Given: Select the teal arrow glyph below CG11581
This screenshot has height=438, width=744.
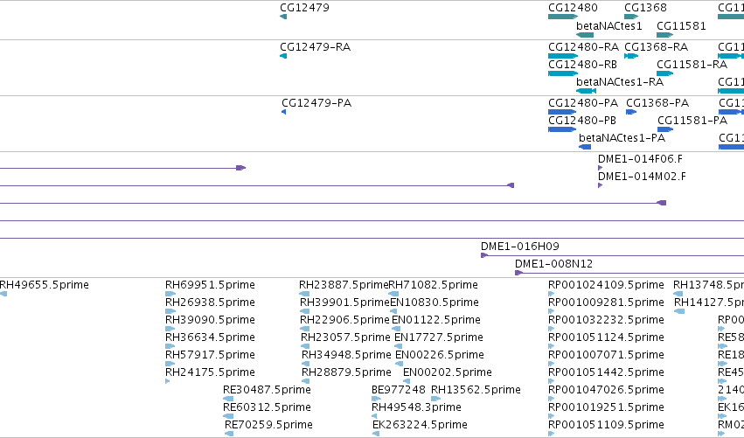Looking at the screenshot, I should click(664, 35).
